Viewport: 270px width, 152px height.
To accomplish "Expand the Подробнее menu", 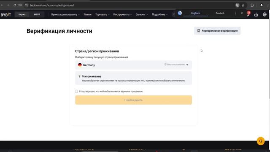I will 159,14.
